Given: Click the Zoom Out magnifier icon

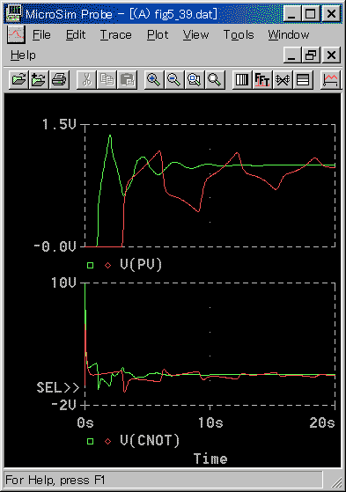Looking at the screenshot, I should click(174, 80).
